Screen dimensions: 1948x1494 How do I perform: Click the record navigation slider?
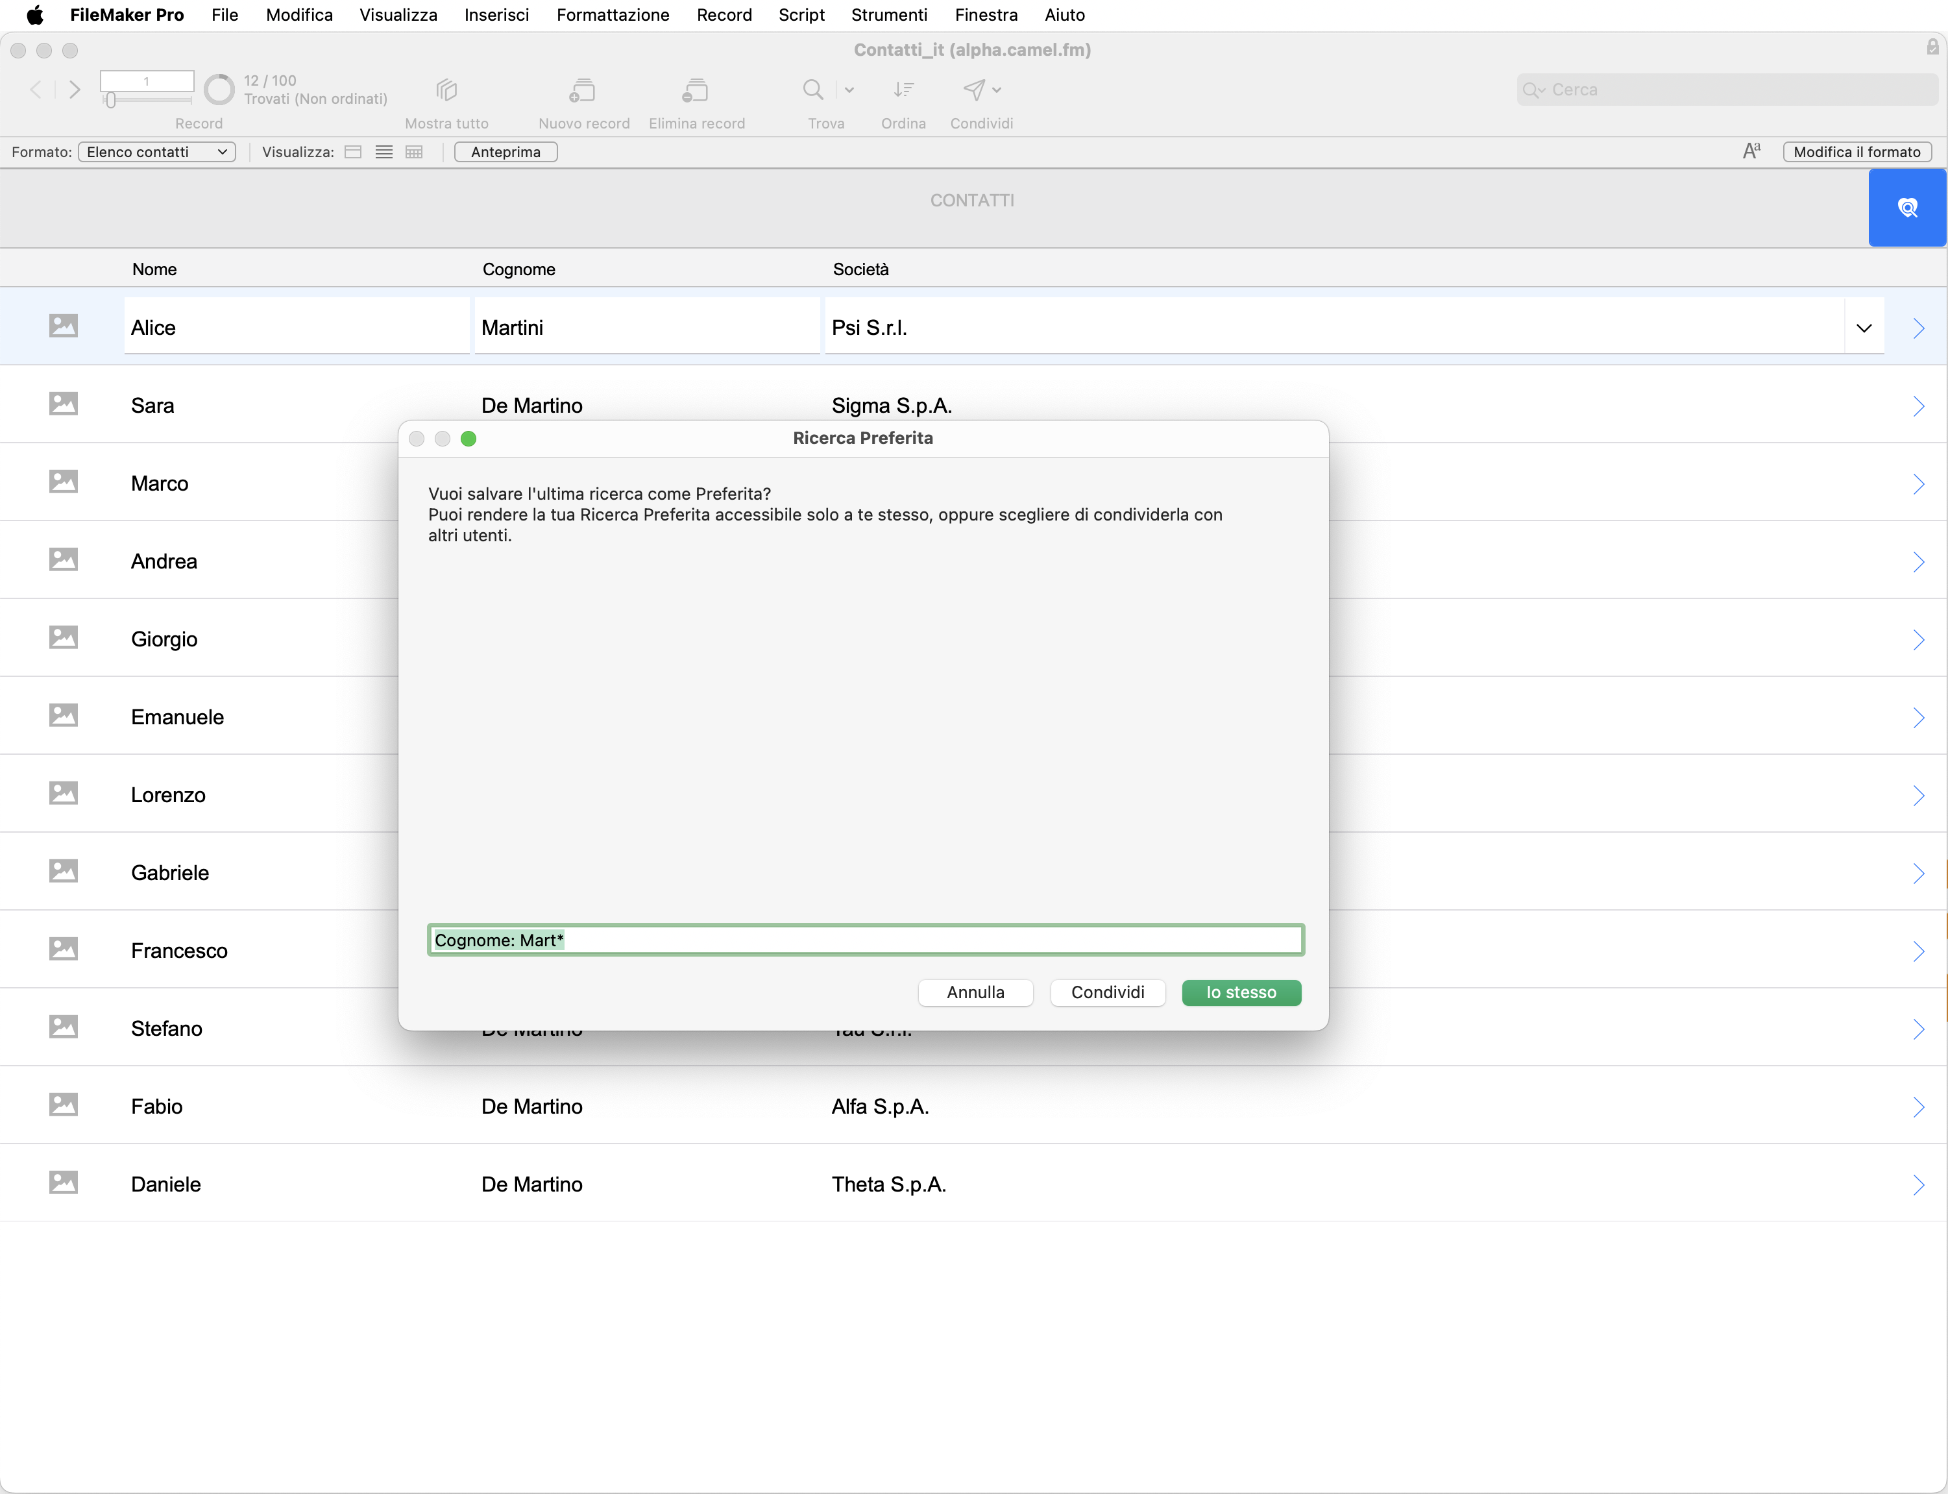point(111,101)
